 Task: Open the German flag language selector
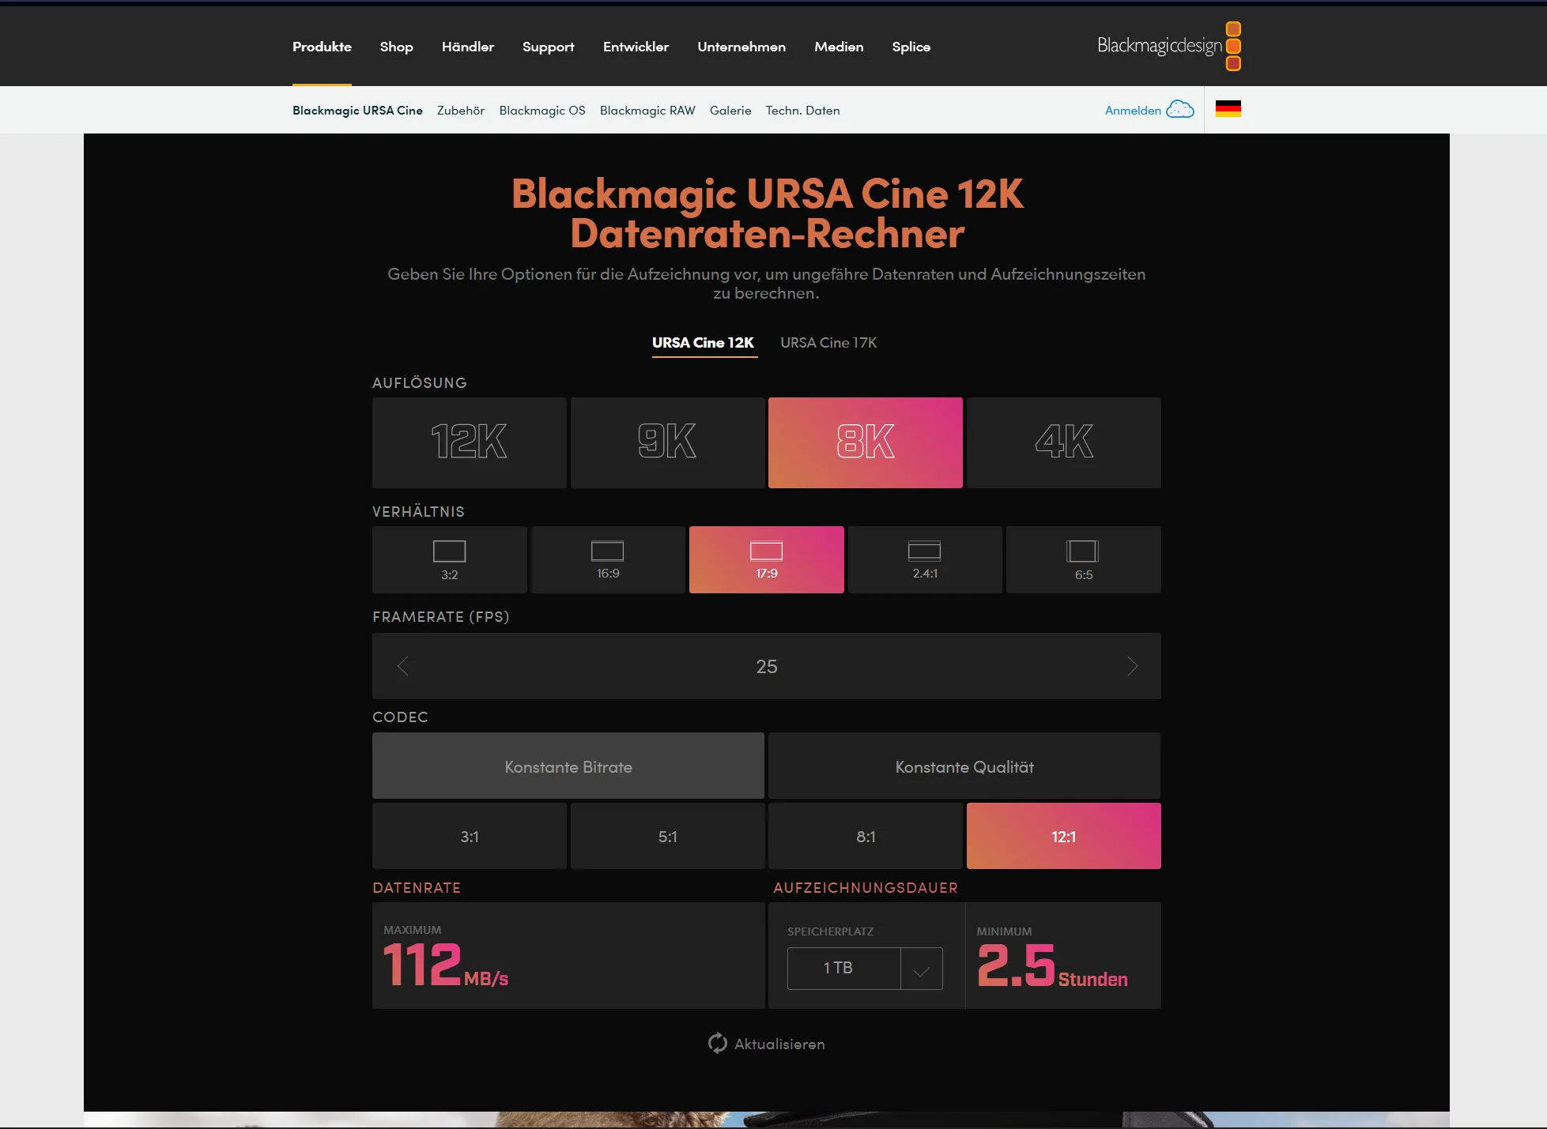pos(1228,109)
